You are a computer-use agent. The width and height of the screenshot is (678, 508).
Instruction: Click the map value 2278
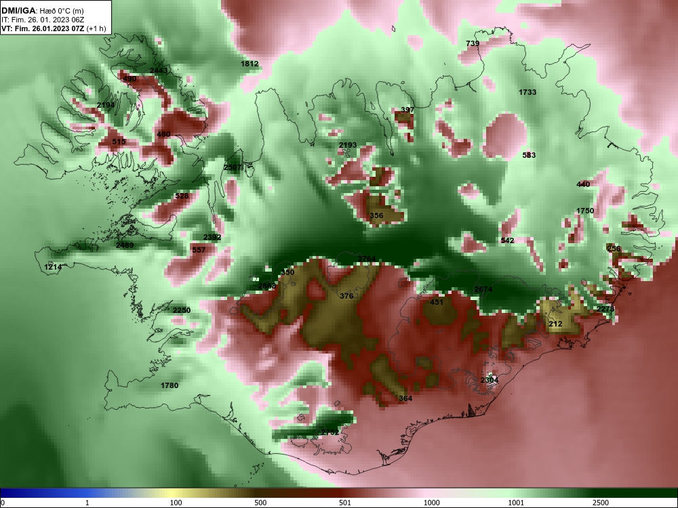pos(605,308)
